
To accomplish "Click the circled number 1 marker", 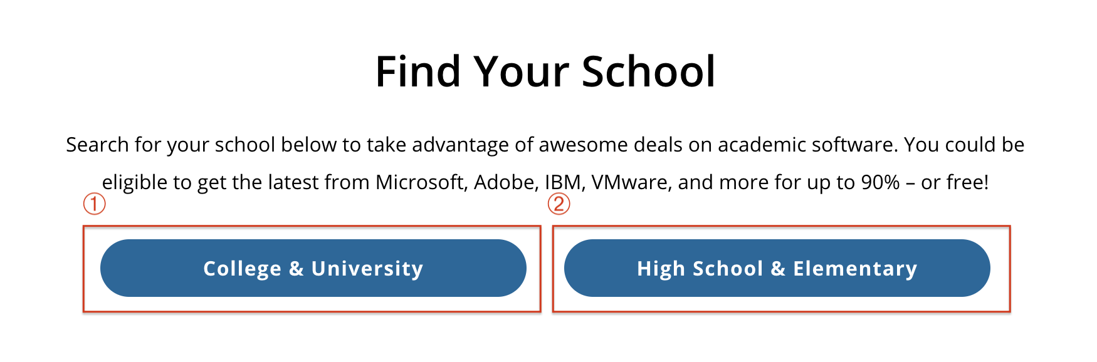I will pyautogui.click(x=95, y=204).
